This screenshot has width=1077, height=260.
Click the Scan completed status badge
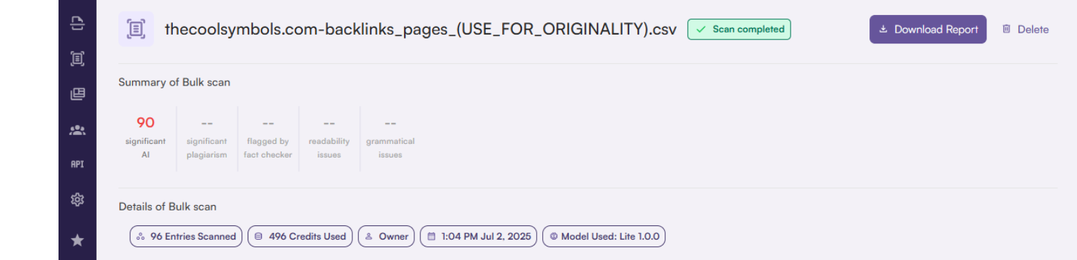click(739, 29)
